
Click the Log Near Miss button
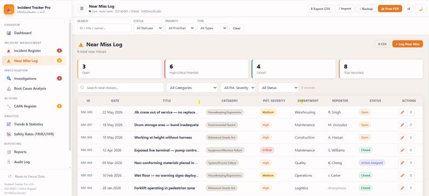(407, 44)
